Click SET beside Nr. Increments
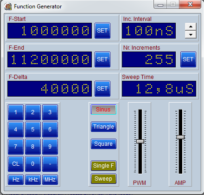Viewport: 204px width, 195px height. click(x=188, y=59)
